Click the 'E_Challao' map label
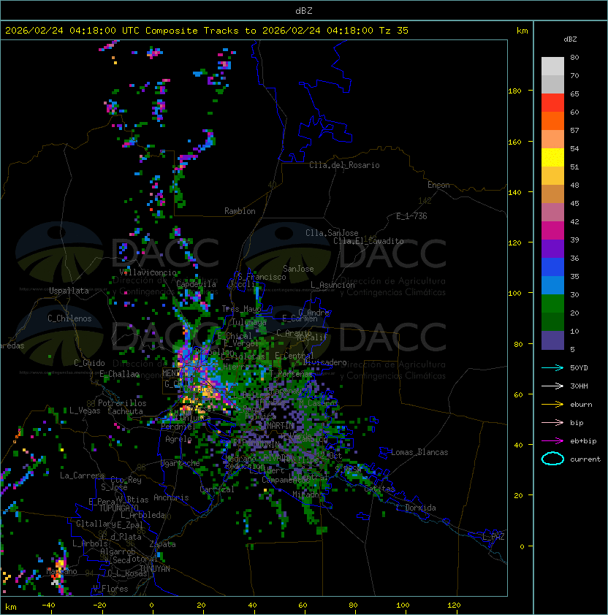The width and height of the screenshot is (608, 615). [x=119, y=374]
